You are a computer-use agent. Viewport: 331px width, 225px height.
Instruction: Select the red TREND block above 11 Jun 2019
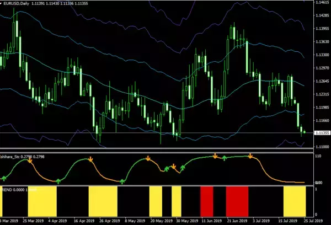(207, 201)
